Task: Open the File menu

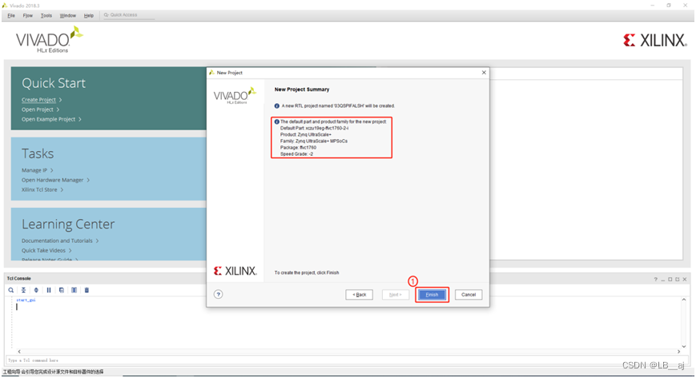Action: [11, 15]
